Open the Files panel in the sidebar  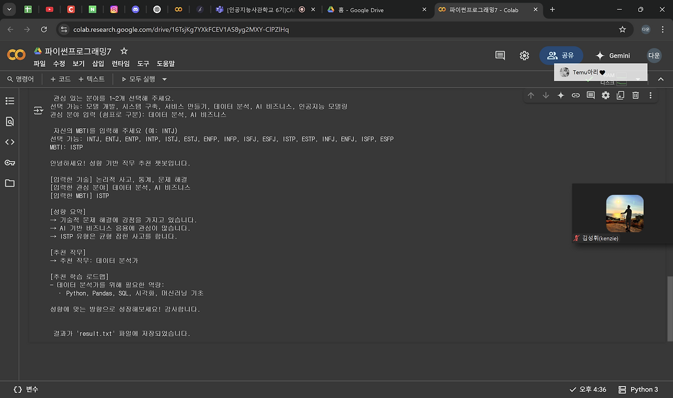coord(9,183)
